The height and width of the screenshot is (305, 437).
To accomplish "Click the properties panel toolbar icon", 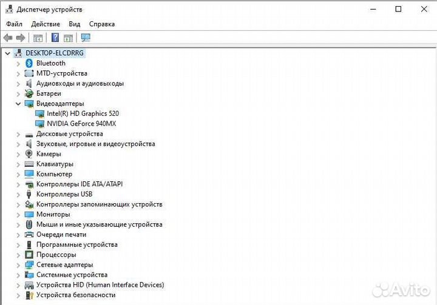I will [x=68, y=38].
